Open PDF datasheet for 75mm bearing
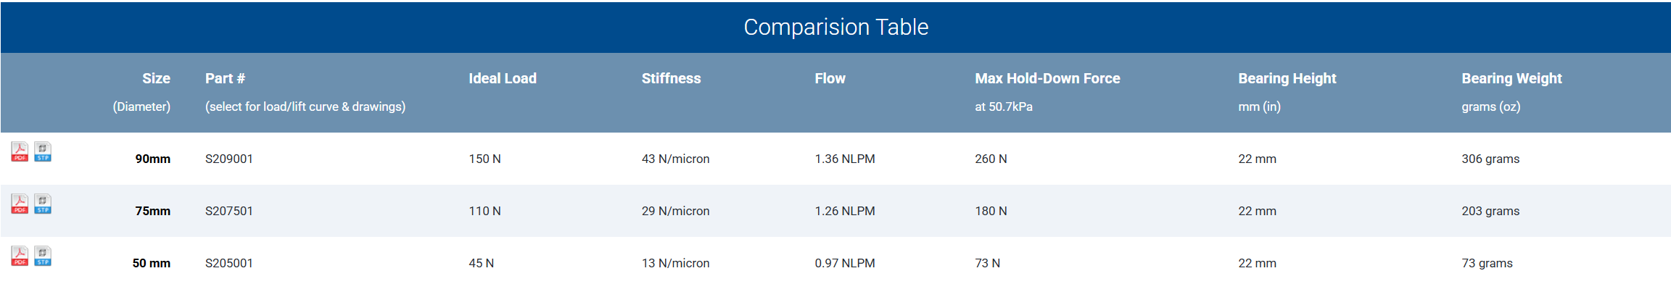 tap(20, 204)
